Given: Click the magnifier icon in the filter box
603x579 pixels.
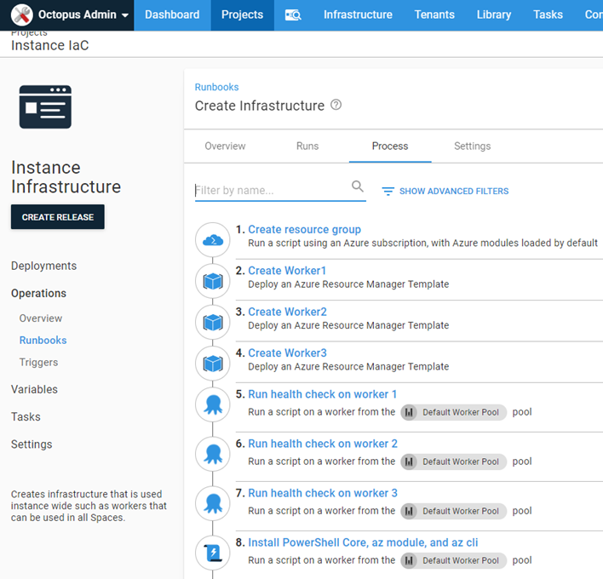Looking at the screenshot, I should pyautogui.click(x=357, y=187).
